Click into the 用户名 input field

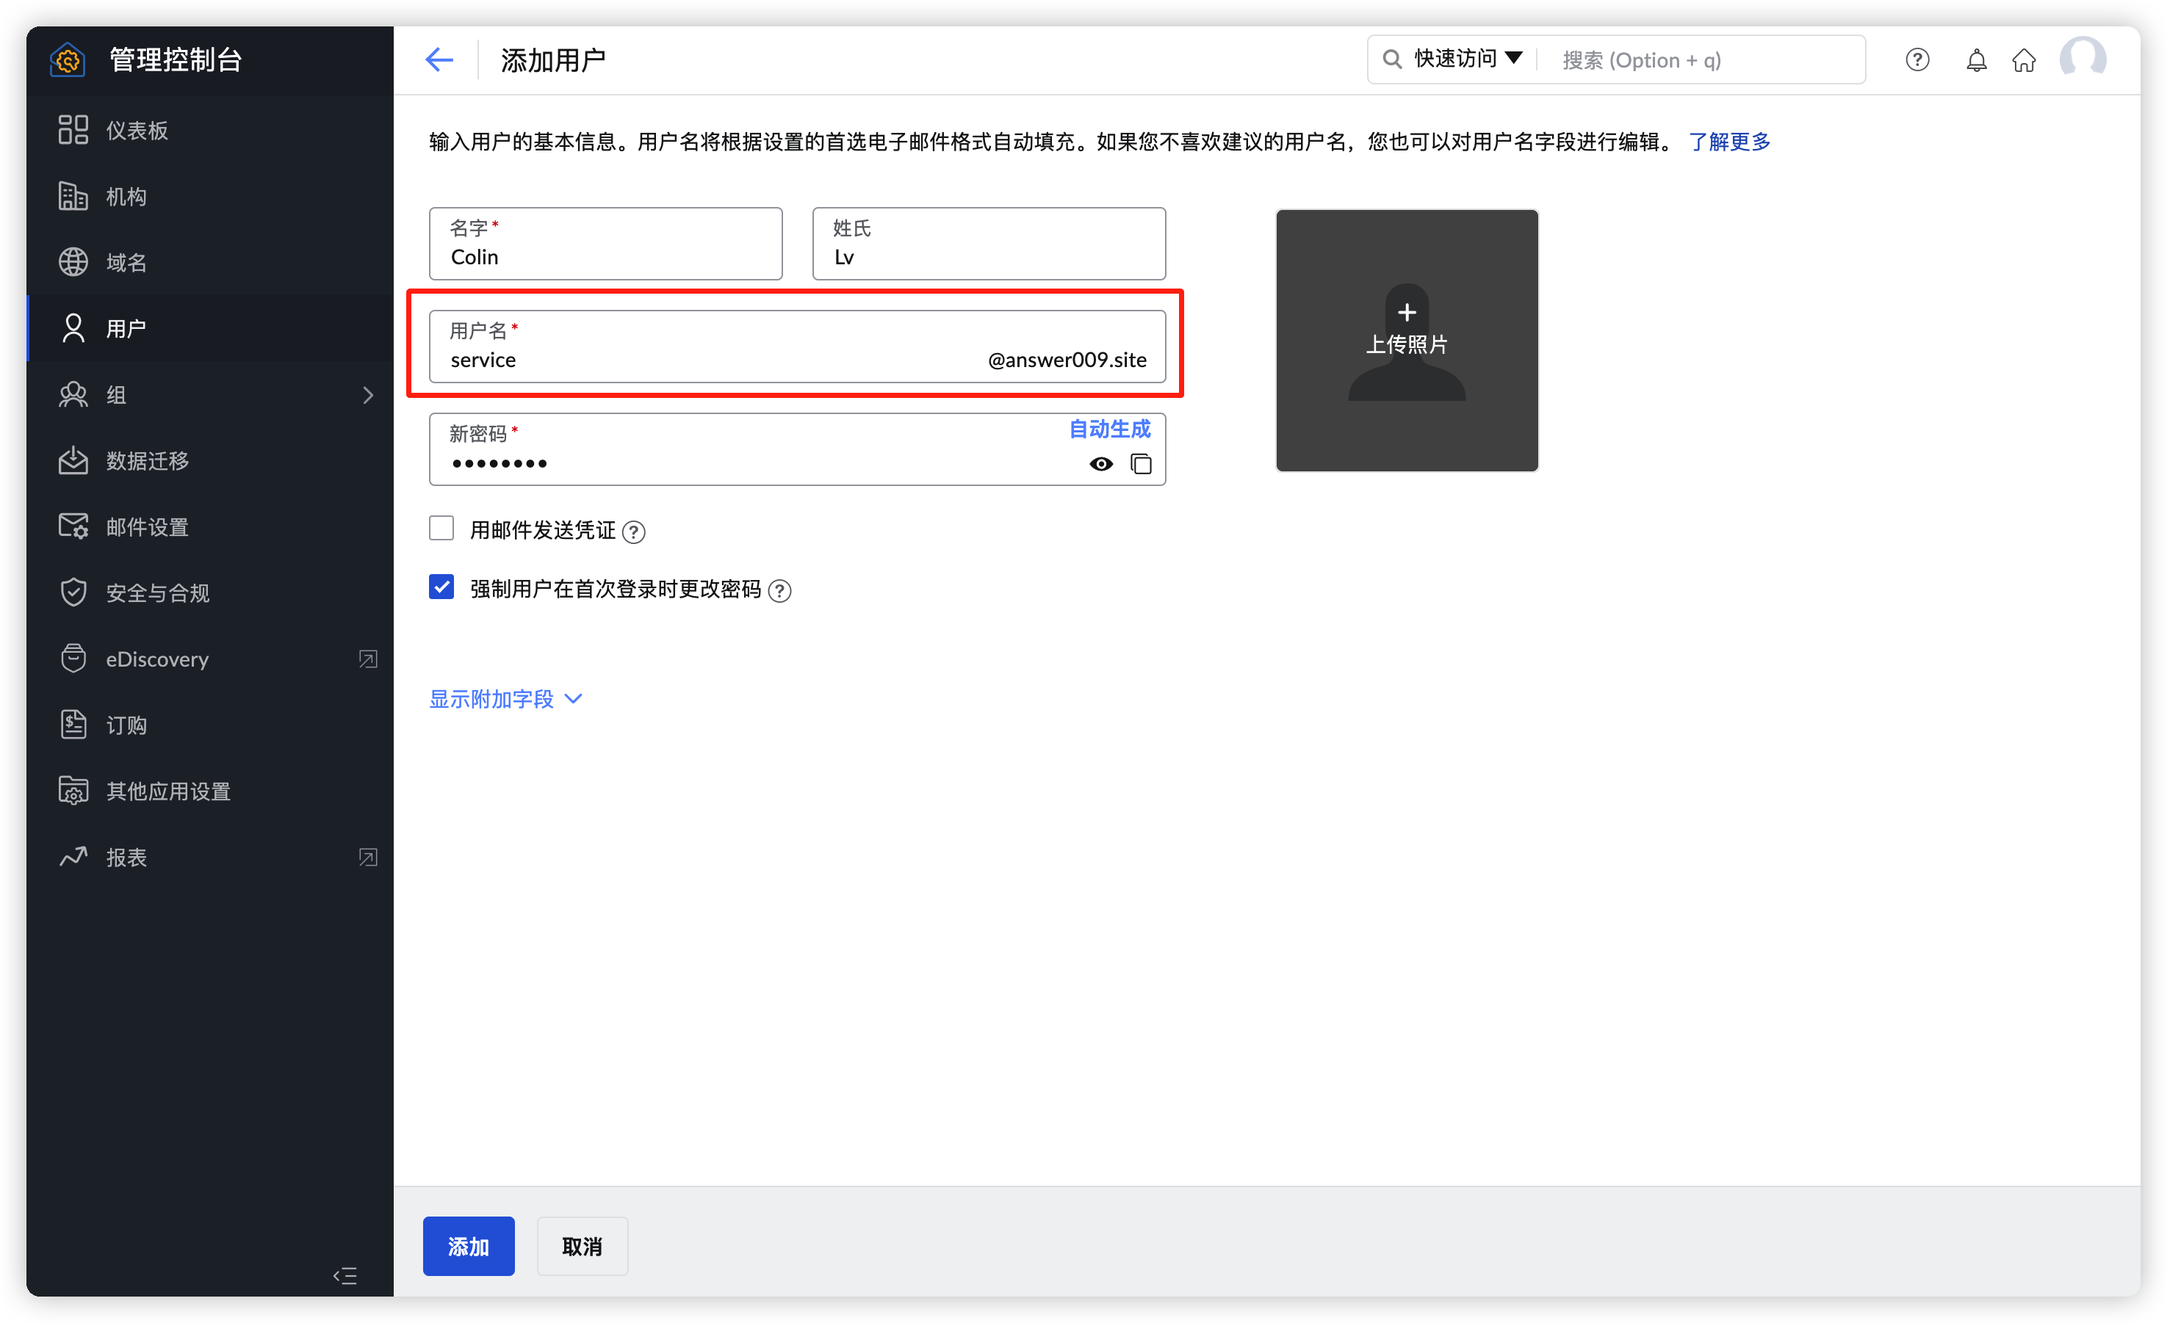click(x=704, y=360)
